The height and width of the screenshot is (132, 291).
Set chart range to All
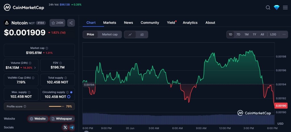(262, 34)
